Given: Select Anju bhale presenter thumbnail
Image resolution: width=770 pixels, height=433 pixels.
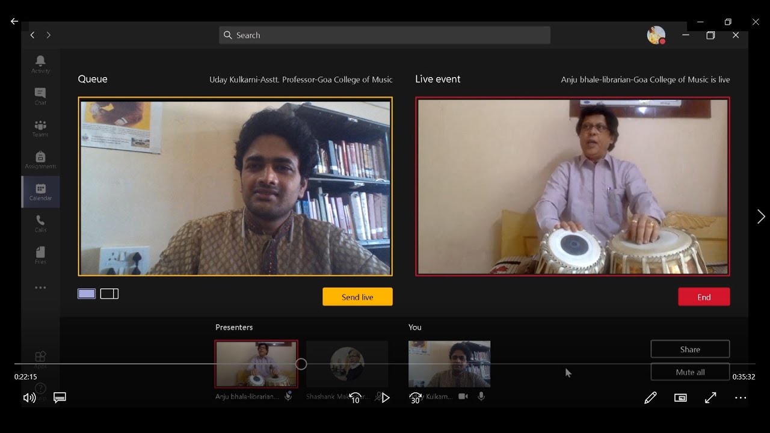Looking at the screenshot, I should [256, 364].
